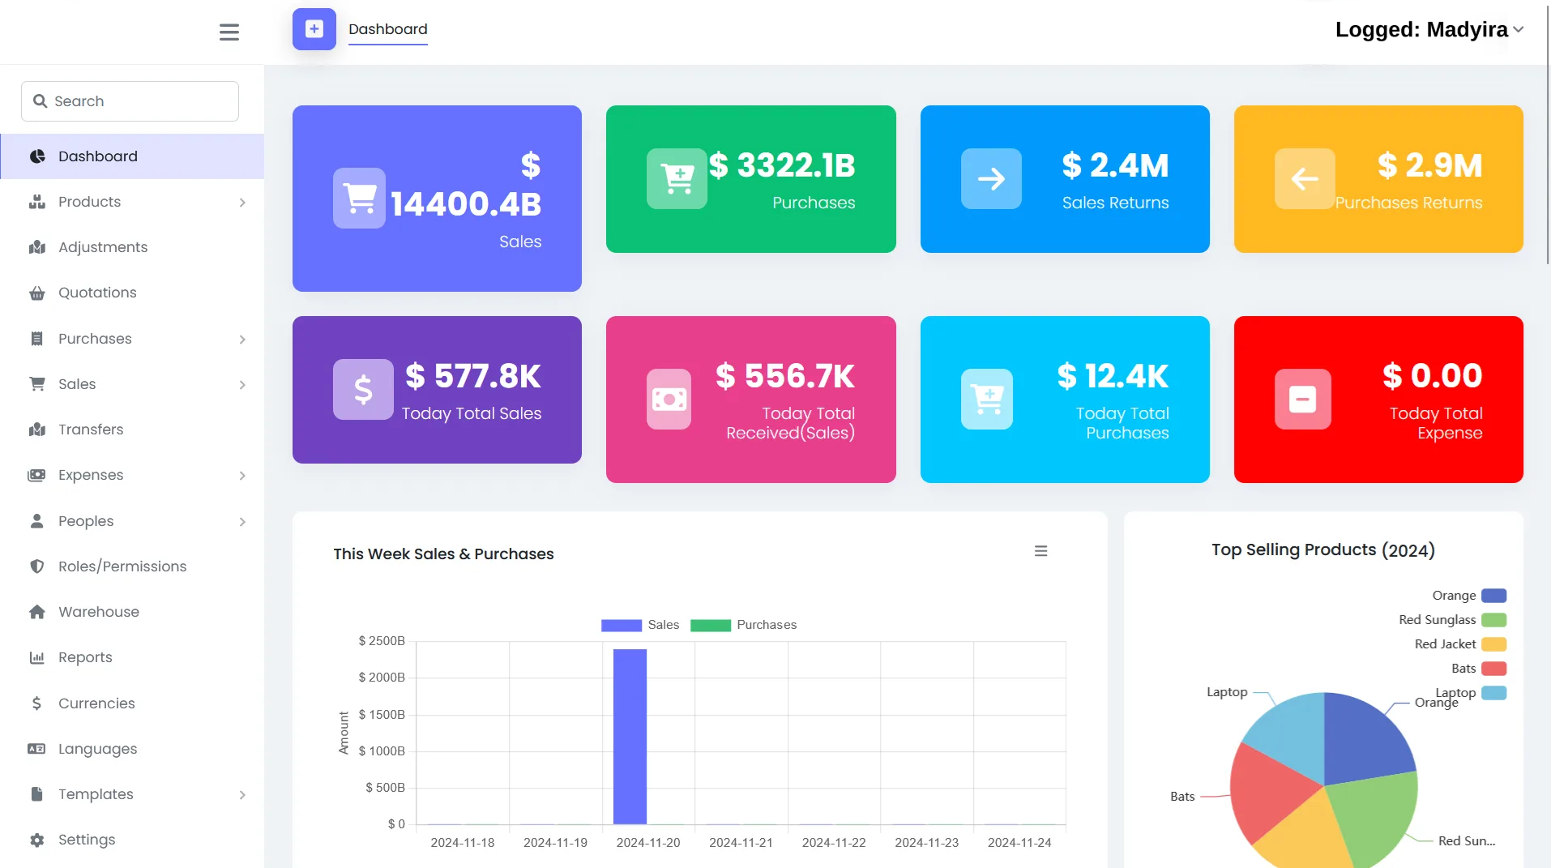Expand the Purchases submenu chevron
This screenshot has height=868, width=1551.
point(242,339)
